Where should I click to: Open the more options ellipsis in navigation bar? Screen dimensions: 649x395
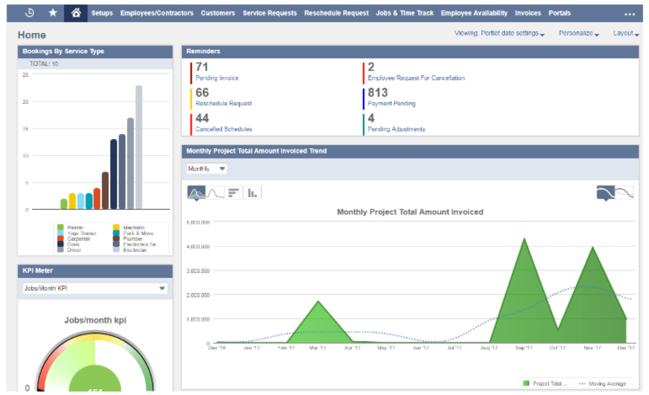point(630,14)
